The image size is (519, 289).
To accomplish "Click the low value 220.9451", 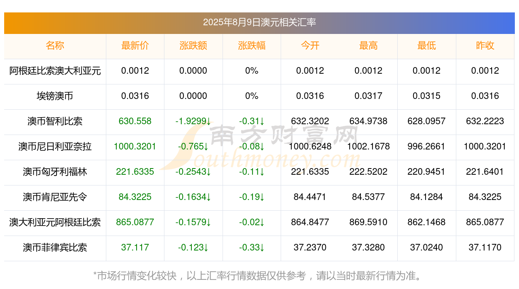I will [x=426, y=172].
